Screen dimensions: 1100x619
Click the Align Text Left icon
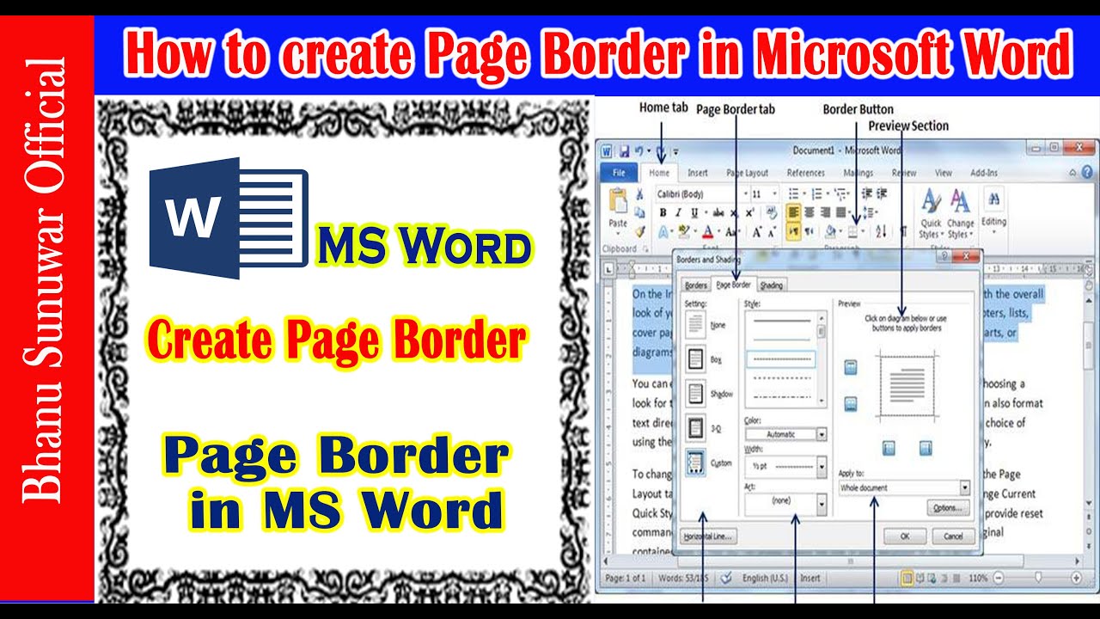coord(794,212)
